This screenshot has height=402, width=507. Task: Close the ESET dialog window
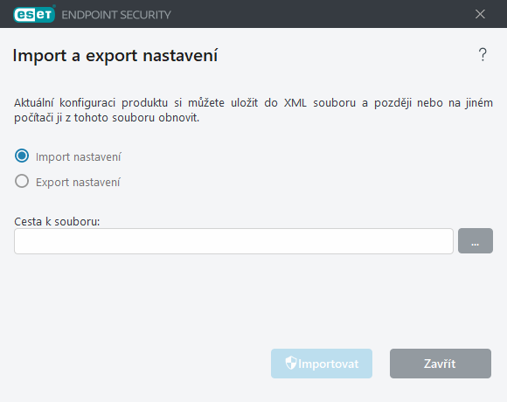[x=480, y=14]
